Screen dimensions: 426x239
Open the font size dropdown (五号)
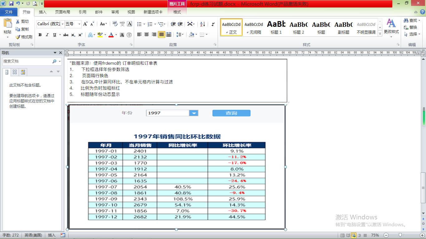[80, 24]
